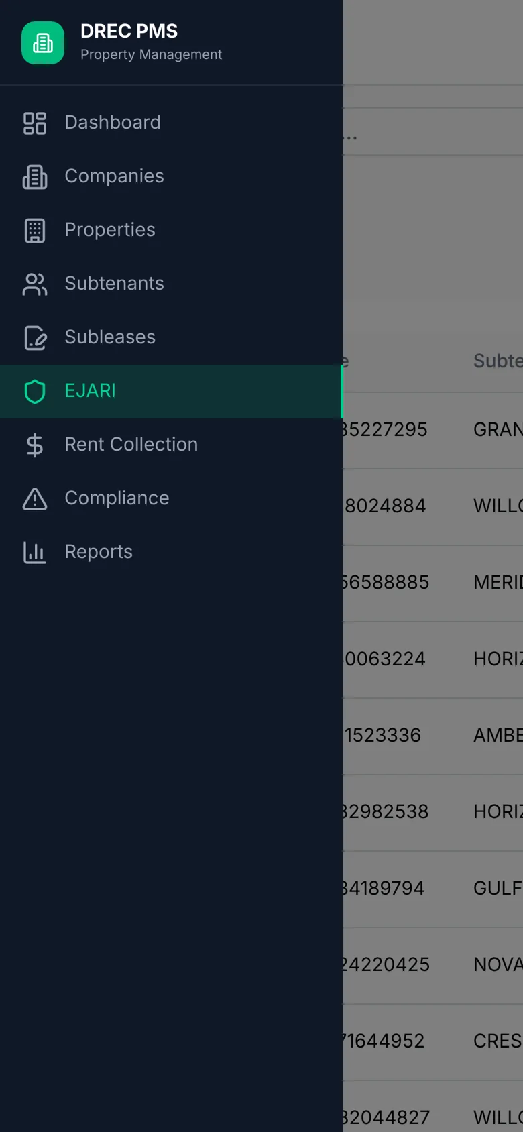Select Subtenants in the sidebar

(x=172, y=284)
